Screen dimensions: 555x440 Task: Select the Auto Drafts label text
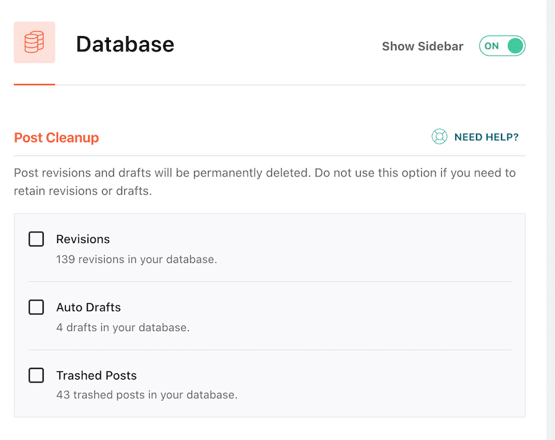[88, 307]
